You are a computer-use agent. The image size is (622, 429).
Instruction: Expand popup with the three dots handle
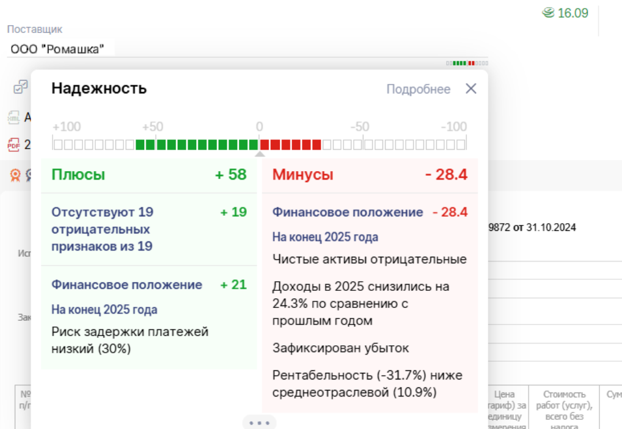pyautogui.click(x=260, y=423)
